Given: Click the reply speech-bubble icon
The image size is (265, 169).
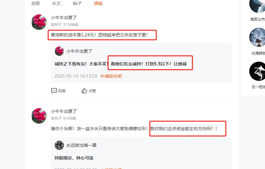Looking at the screenshot, I should coord(54,91).
